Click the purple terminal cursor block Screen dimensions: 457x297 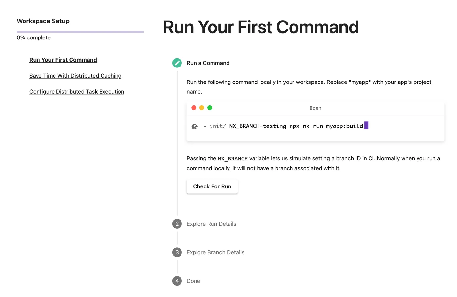click(x=366, y=126)
